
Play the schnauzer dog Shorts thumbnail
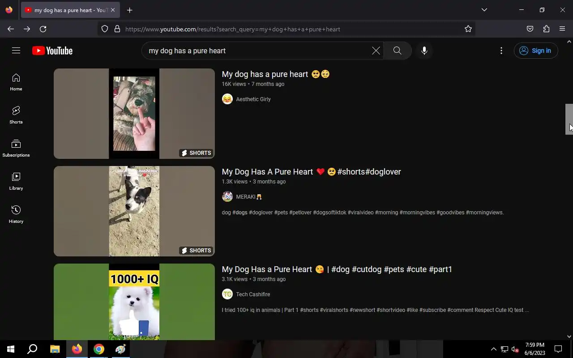click(x=134, y=114)
